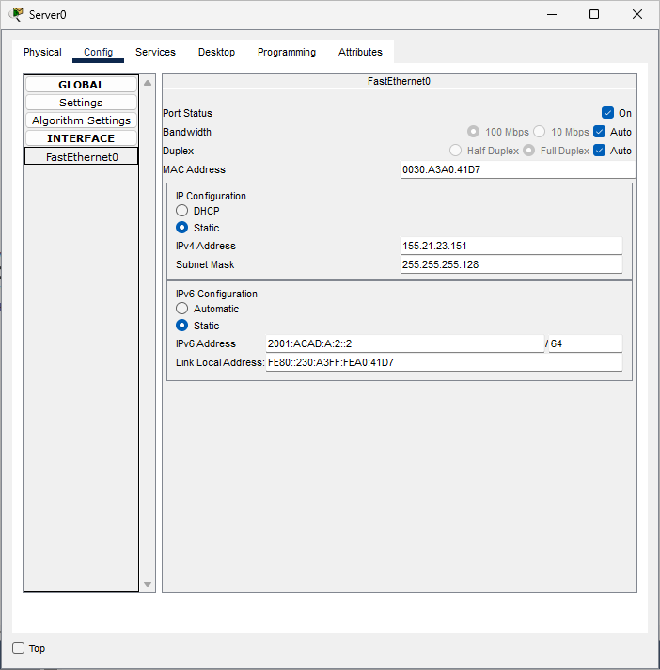This screenshot has height=670, width=660.
Task: Click the FastEthernet0 panel title
Action: click(400, 81)
